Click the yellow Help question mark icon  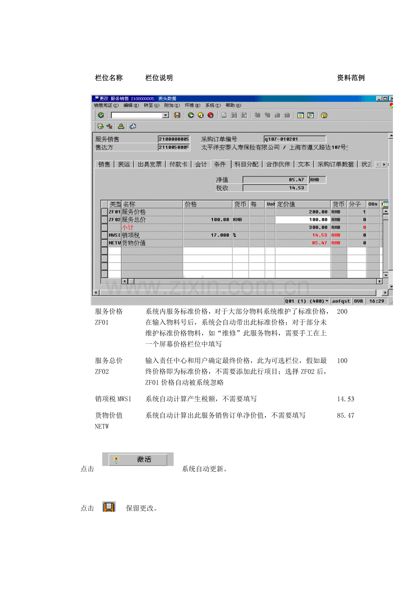tap(324, 115)
